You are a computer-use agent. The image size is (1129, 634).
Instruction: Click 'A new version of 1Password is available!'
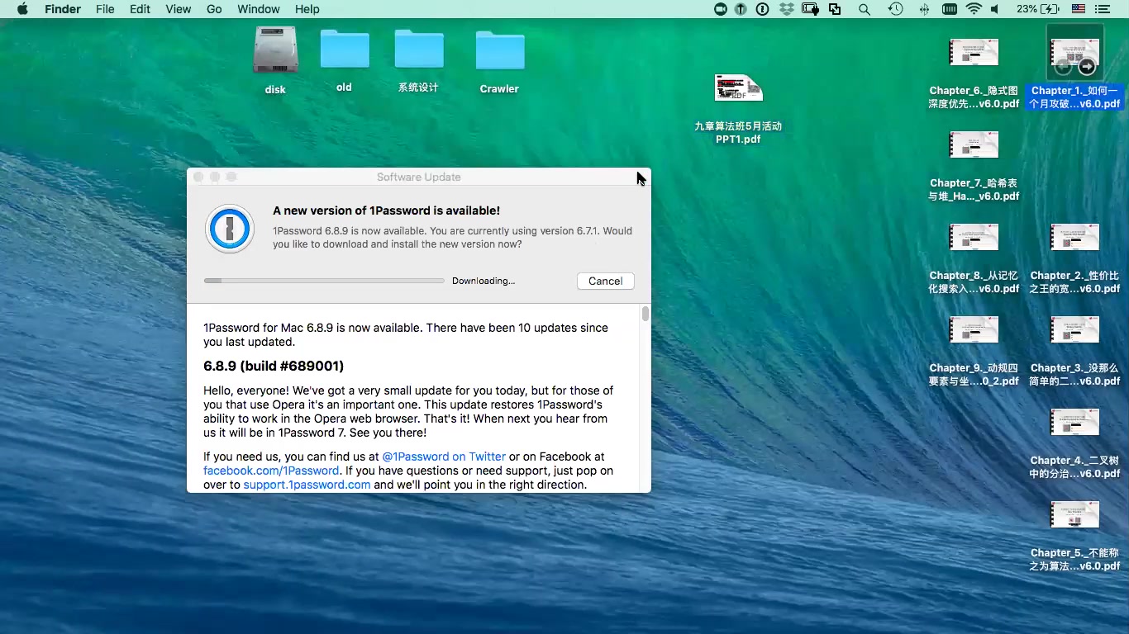coord(387,211)
